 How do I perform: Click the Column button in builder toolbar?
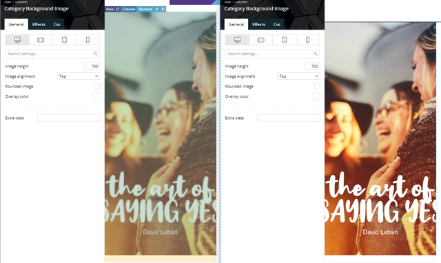[129, 9]
